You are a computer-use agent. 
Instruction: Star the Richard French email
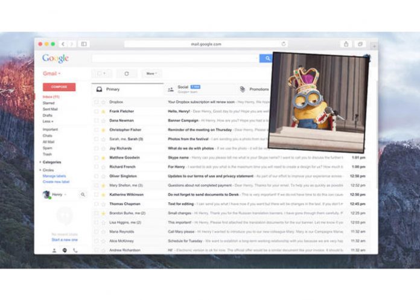pos(103,167)
